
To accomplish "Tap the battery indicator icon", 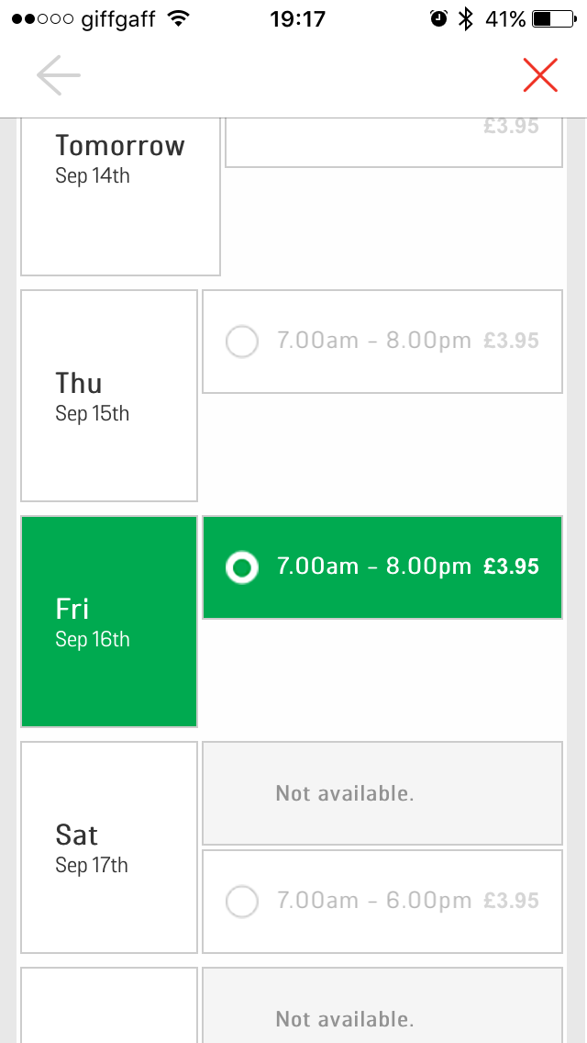I will tap(554, 19).
